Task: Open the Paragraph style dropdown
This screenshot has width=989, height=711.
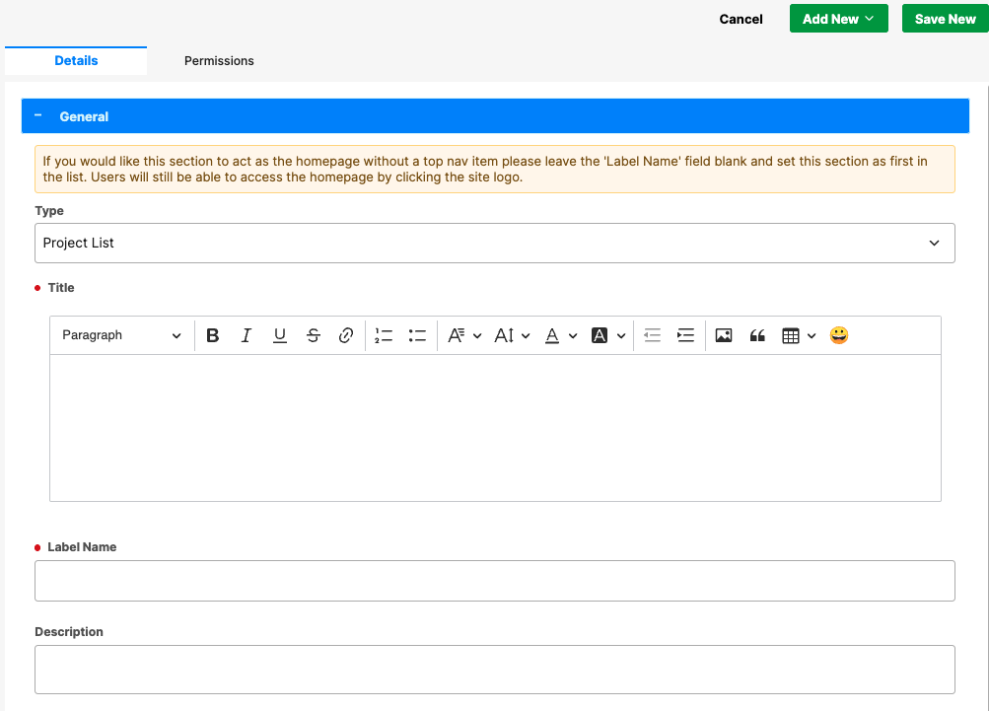Action: pos(121,335)
